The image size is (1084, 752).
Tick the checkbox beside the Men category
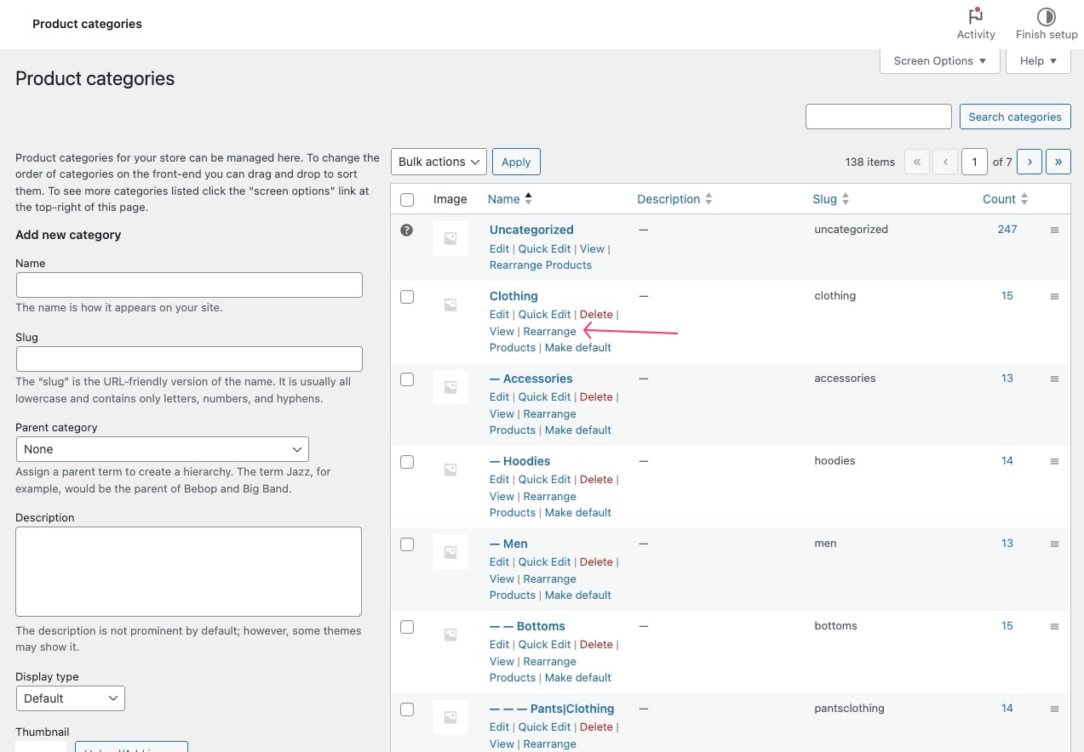pyautogui.click(x=406, y=544)
